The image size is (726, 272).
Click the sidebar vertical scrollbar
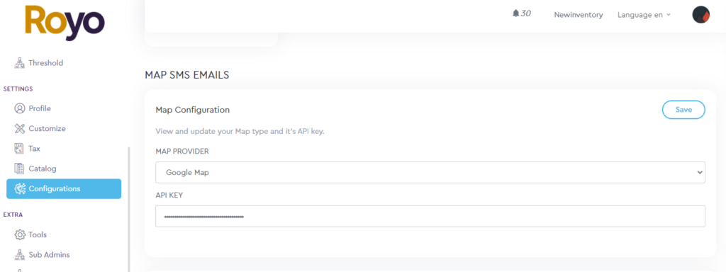(x=129, y=209)
